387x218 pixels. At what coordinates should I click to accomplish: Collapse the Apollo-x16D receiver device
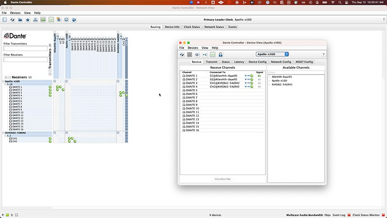[4, 81]
